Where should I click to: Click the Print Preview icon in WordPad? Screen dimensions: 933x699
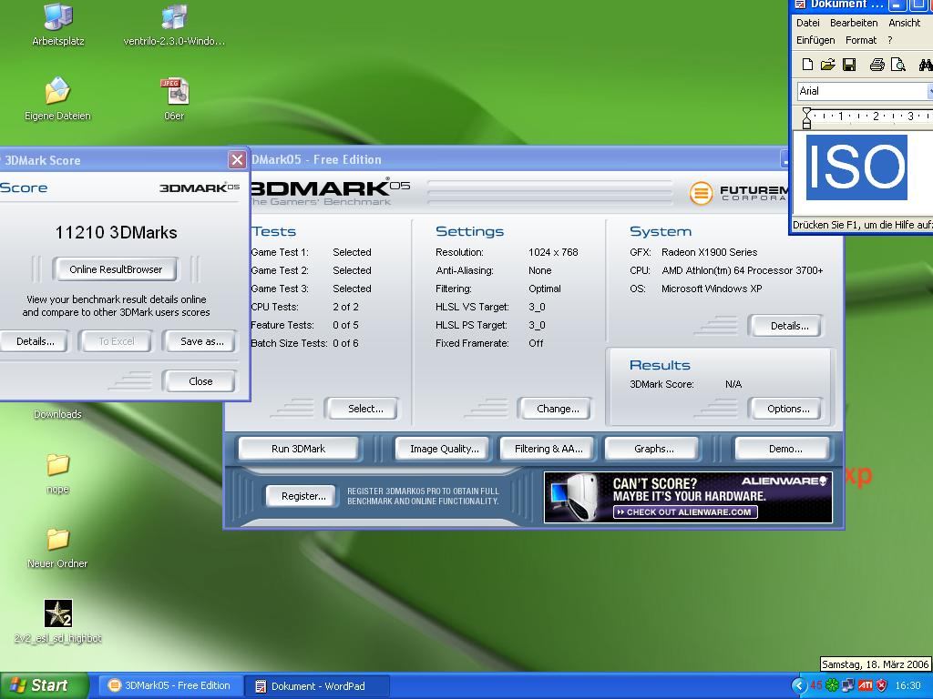coord(897,65)
